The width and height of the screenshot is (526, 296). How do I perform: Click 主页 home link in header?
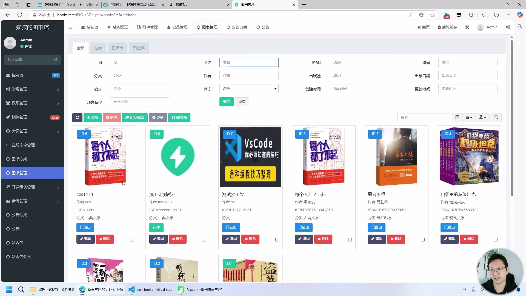coord(423,27)
